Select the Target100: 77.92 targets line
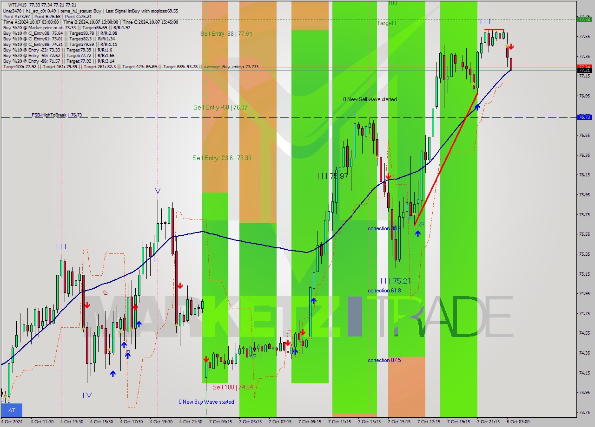Image resolution: width=595 pixels, height=427 pixels. pos(131,66)
